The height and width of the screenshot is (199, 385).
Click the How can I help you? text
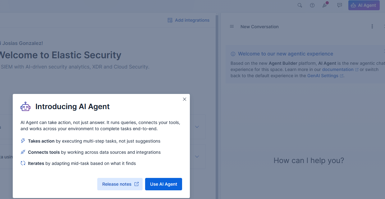(309, 161)
